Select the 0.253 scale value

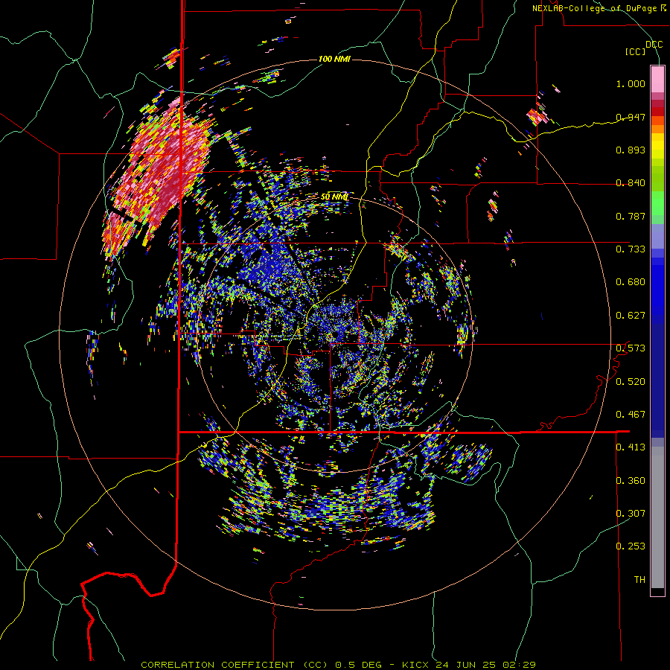[631, 546]
